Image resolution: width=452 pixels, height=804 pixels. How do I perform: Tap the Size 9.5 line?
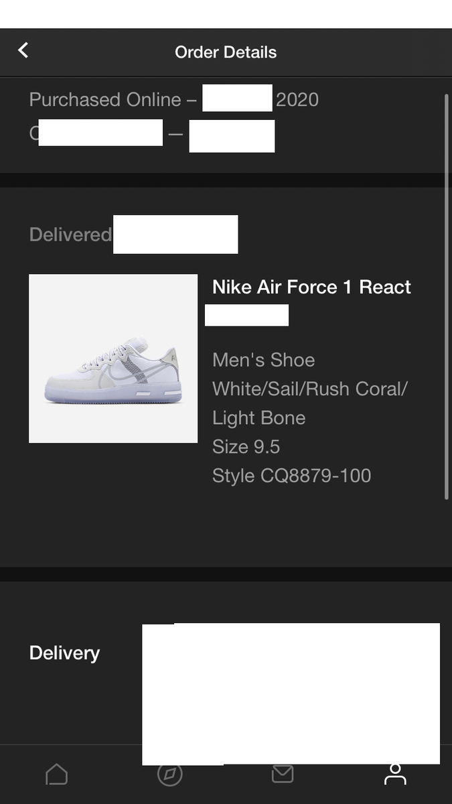pos(246,446)
